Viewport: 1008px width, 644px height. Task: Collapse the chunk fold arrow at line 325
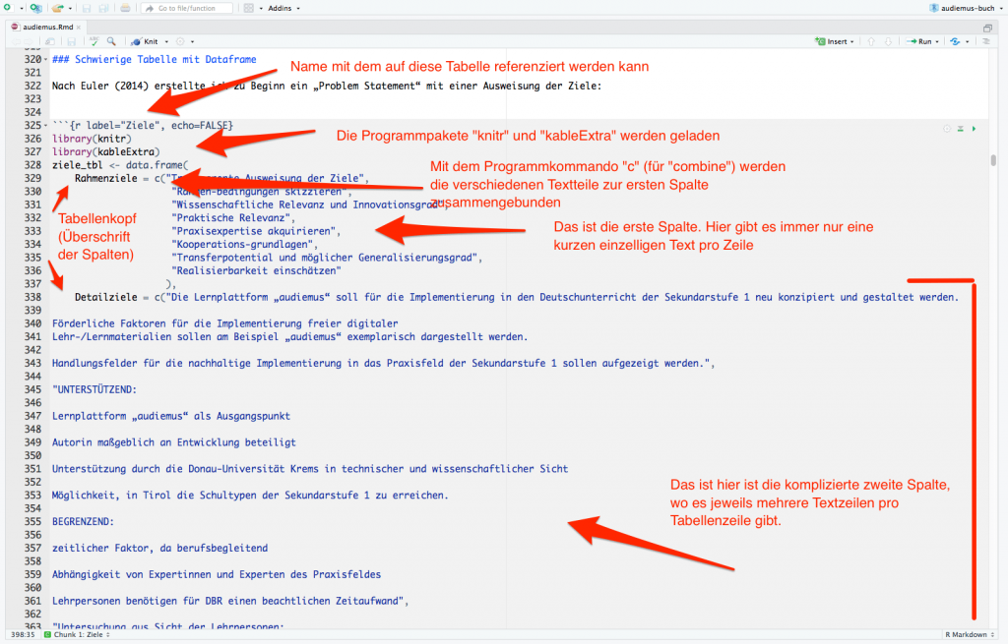coord(45,125)
